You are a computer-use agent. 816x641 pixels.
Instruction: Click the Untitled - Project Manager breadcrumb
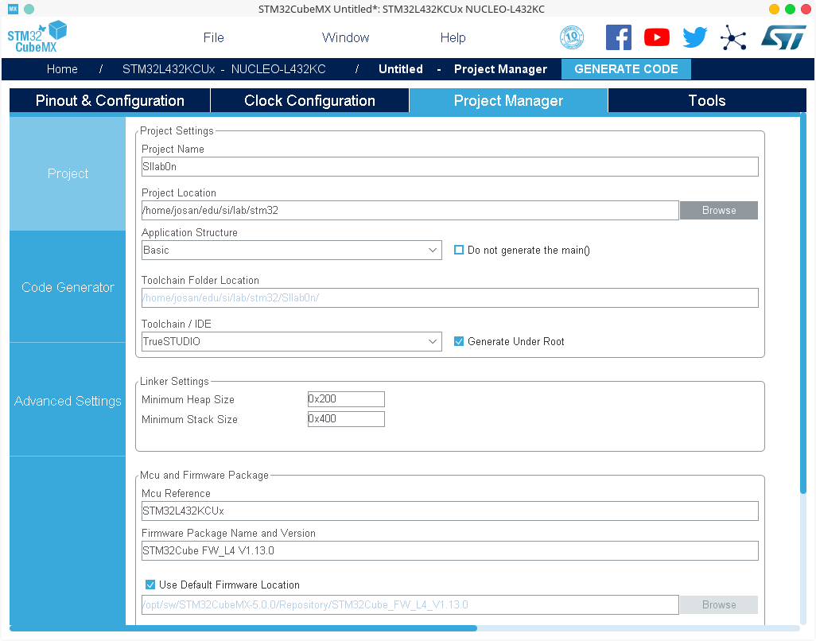[463, 69]
